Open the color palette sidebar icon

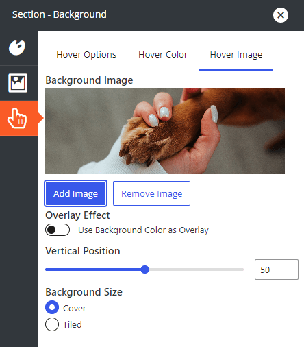(17, 48)
